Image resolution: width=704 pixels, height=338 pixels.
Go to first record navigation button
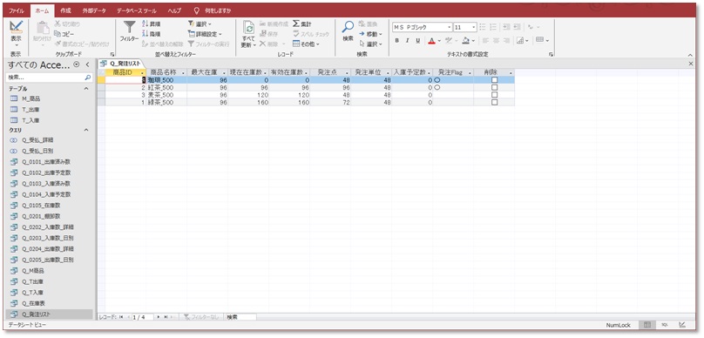click(121, 317)
